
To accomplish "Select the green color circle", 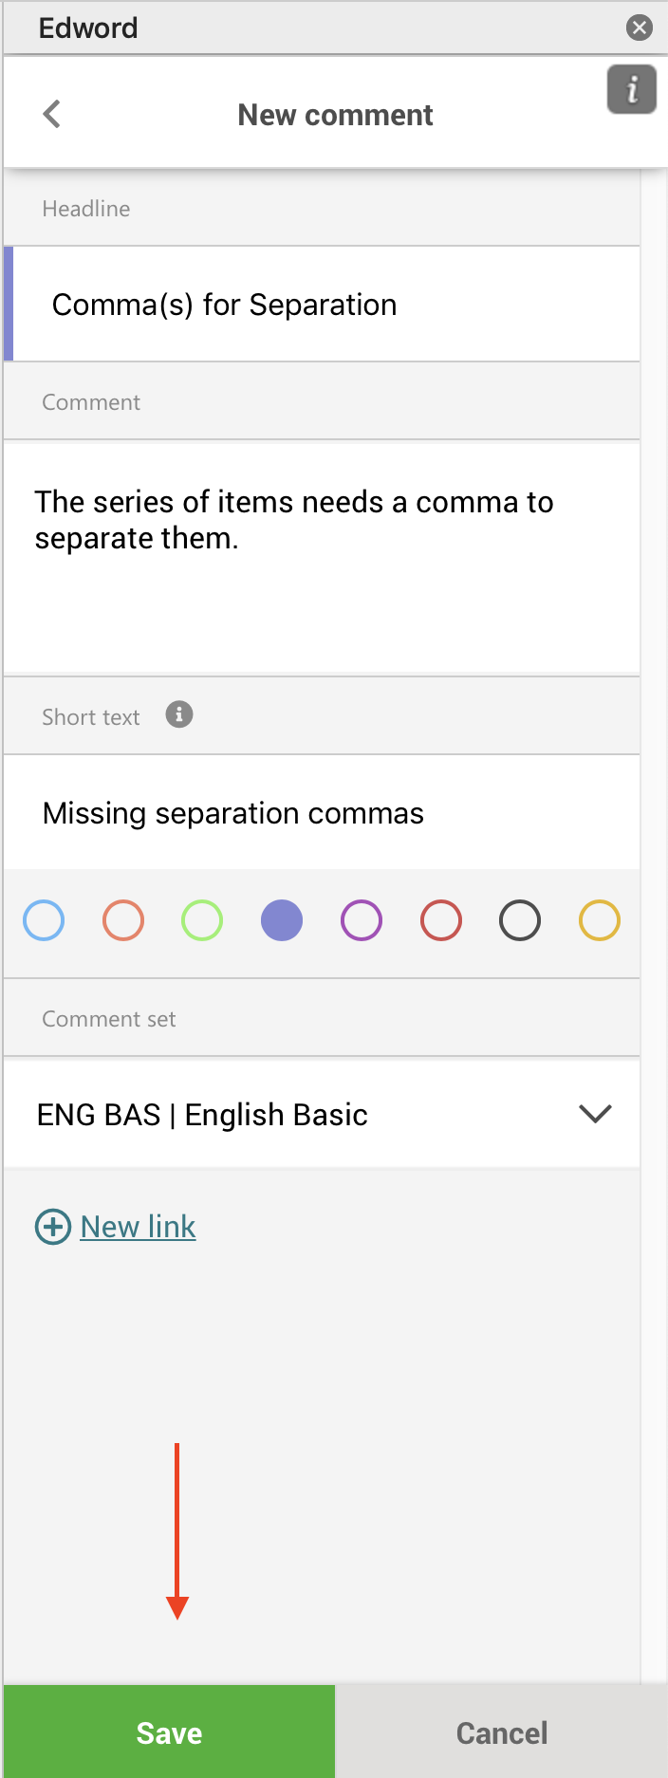I will pyautogui.click(x=202, y=920).
